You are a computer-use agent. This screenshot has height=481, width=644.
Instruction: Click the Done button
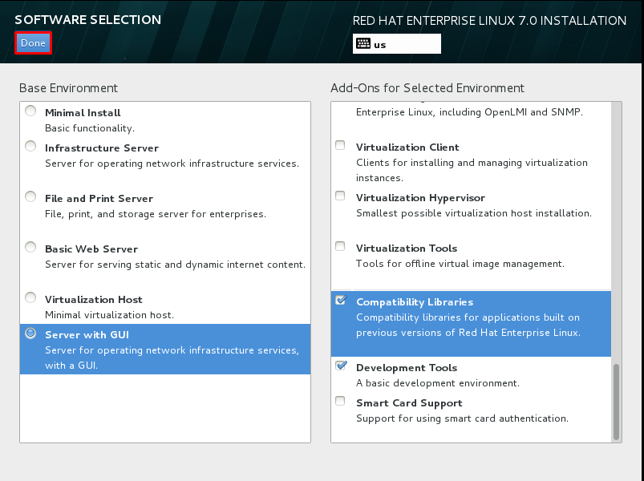[x=33, y=42]
